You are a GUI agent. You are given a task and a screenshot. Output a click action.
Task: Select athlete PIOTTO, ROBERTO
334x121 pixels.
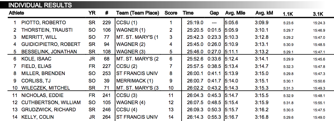pos(43,23)
